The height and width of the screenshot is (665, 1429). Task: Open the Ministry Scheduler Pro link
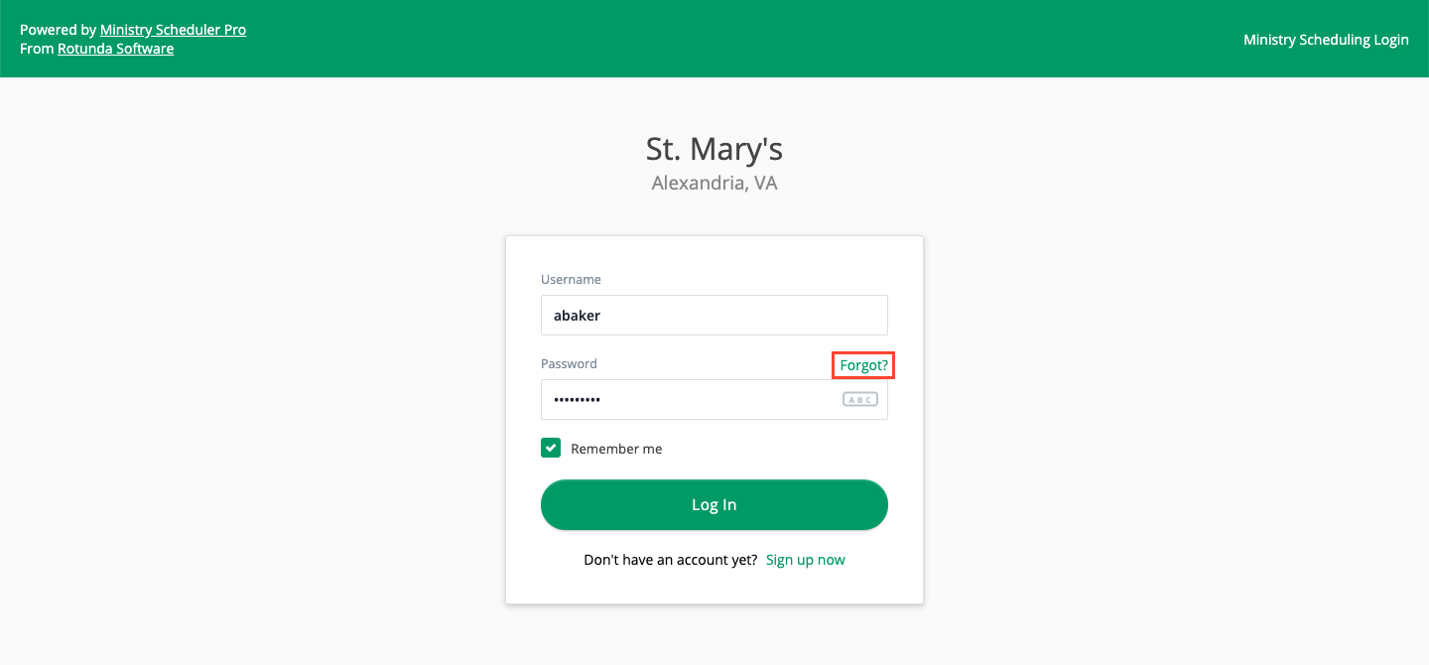coord(174,30)
